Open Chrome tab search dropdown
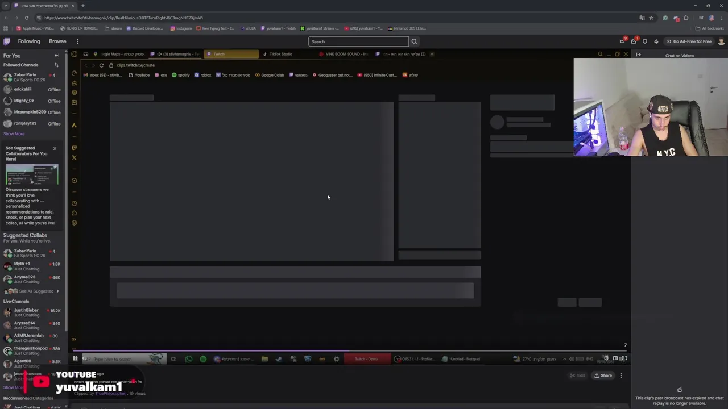This screenshot has height=409, width=728. click(x=6, y=6)
